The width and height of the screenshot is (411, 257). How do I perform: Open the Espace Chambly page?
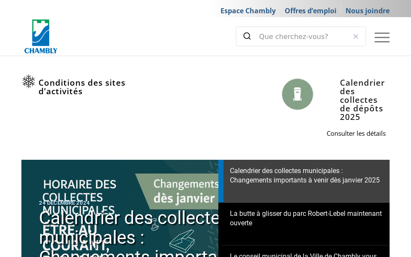[248, 11]
